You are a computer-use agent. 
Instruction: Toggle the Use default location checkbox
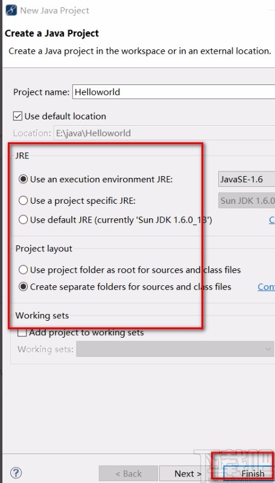point(17,116)
